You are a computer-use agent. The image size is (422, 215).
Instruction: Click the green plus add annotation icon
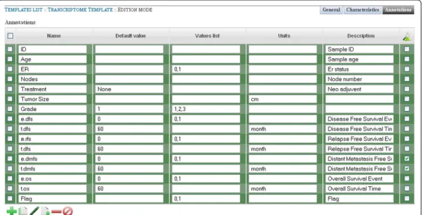point(11,211)
